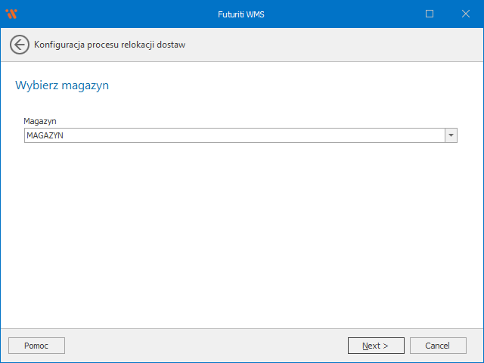This screenshot has width=484, height=363.
Task: Click the Wybierz magazyn heading
Action: click(x=62, y=85)
